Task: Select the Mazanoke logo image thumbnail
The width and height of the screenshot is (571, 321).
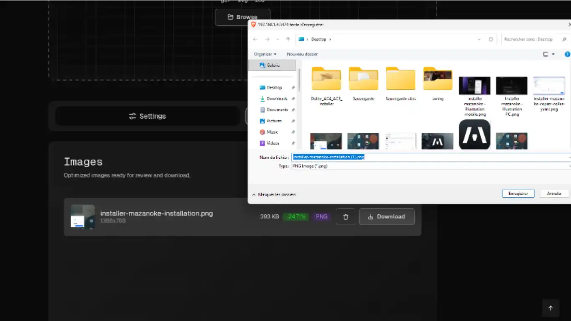Action: (x=474, y=135)
